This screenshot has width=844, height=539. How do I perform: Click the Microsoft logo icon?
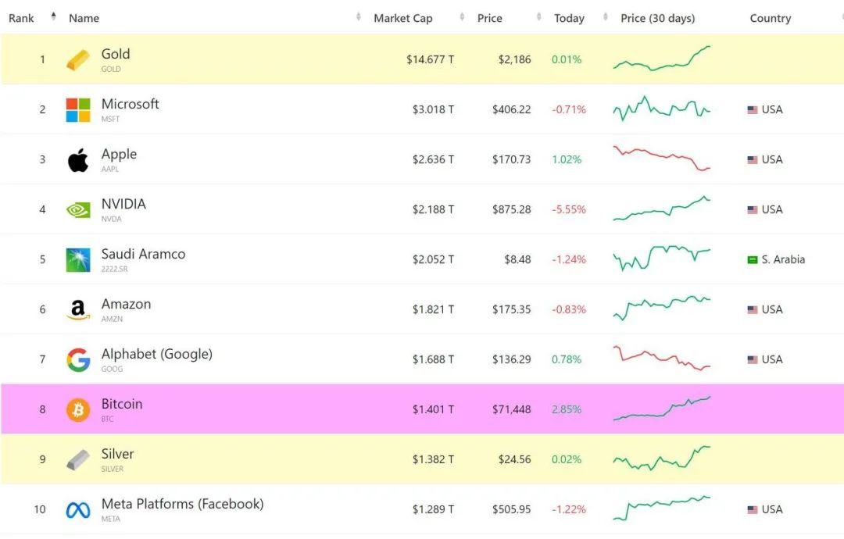click(x=78, y=110)
